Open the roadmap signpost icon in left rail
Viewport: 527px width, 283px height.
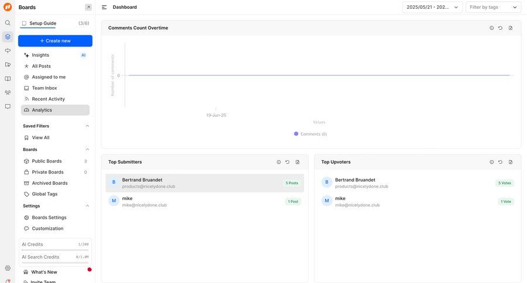[x=8, y=51]
